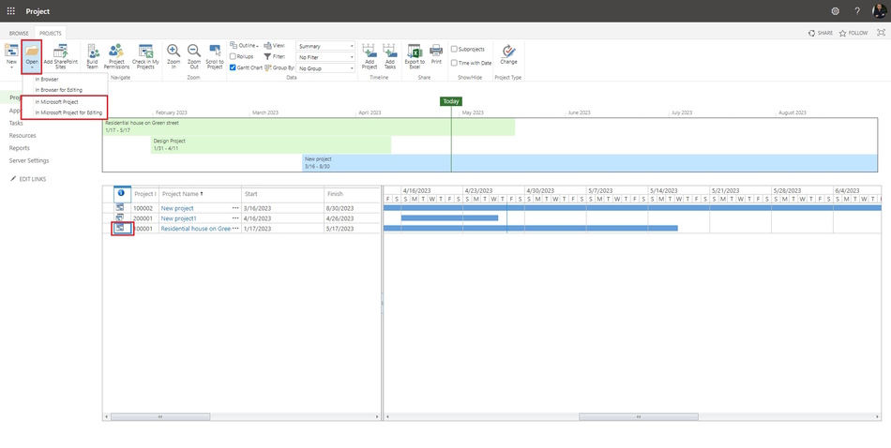
Task: Go to Reports in left navigation
Action: tap(20, 148)
